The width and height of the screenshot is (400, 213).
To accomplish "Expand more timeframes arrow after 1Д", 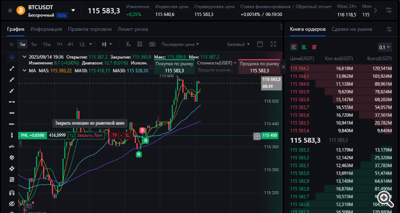I will (x=90, y=44).
